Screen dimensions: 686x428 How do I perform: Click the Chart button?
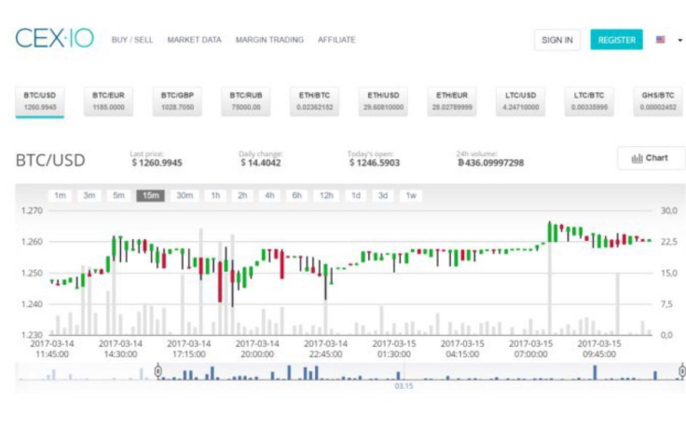651,158
